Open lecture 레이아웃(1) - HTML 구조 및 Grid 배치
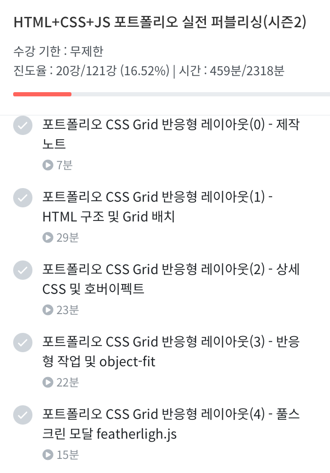Image resolution: width=330 pixels, height=473 pixels. 157,206
